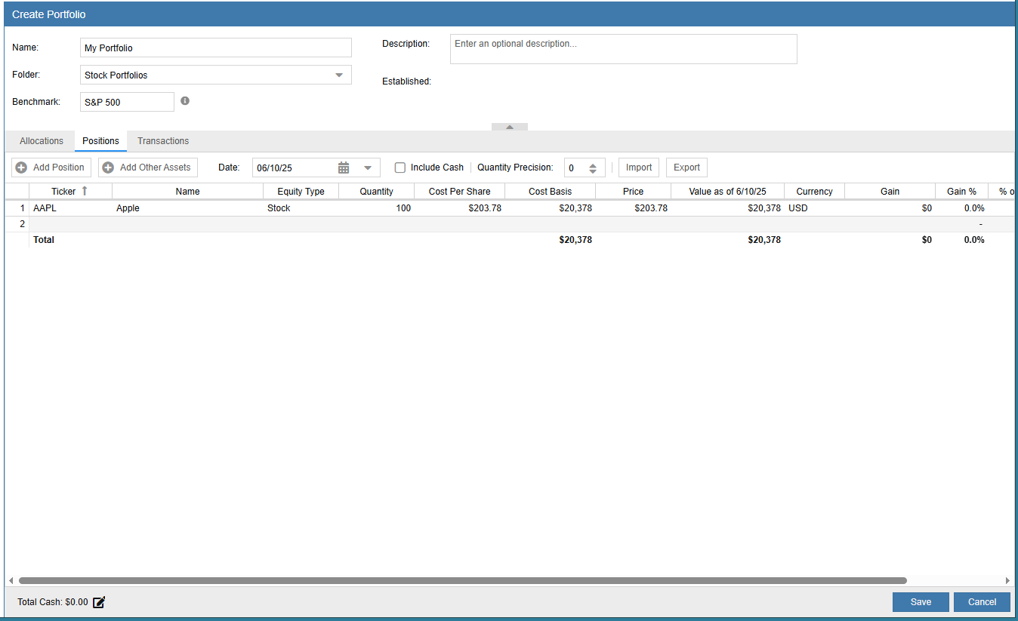Click the edit Total Cash icon
The height and width of the screenshot is (621, 1018).
[99, 602]
